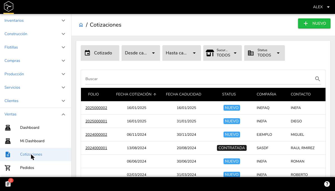Image resolution: width=335 pixels, height=191 pixels.
Task: Click contact ROMAN cell
Action: [298, 161]
